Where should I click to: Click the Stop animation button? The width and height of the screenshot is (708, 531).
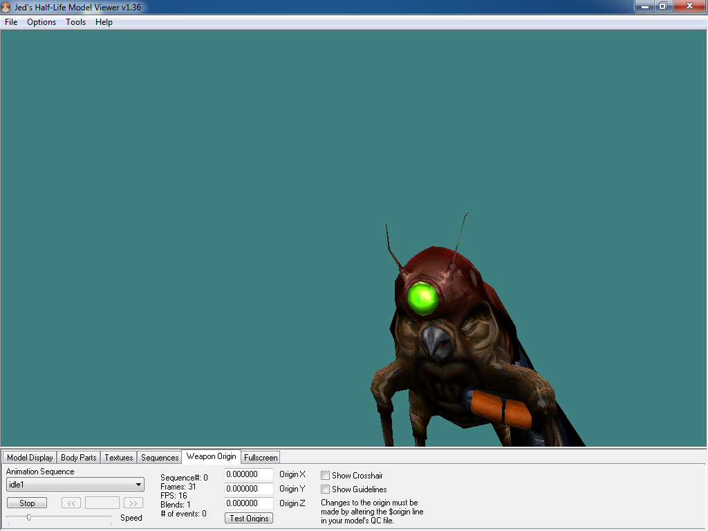[x=27, y=503]
